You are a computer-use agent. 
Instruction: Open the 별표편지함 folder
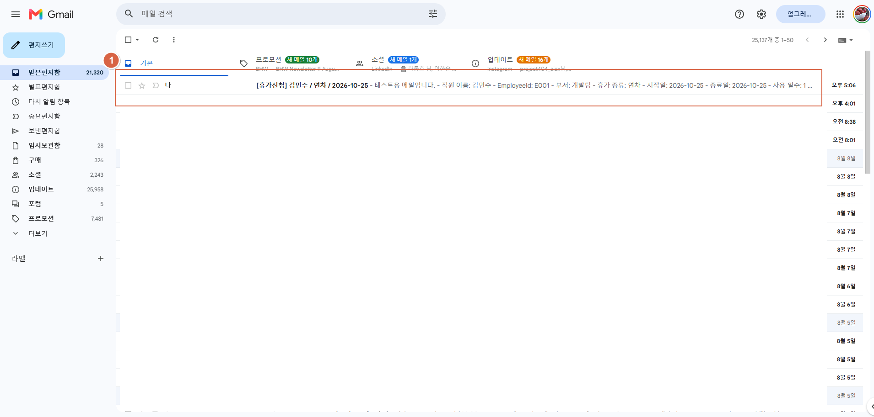[x=54, y=87]
